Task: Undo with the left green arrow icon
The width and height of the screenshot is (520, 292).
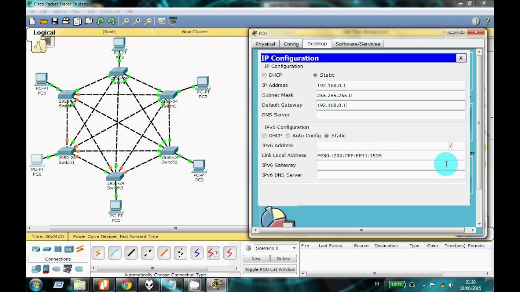Action: [100, 21]
